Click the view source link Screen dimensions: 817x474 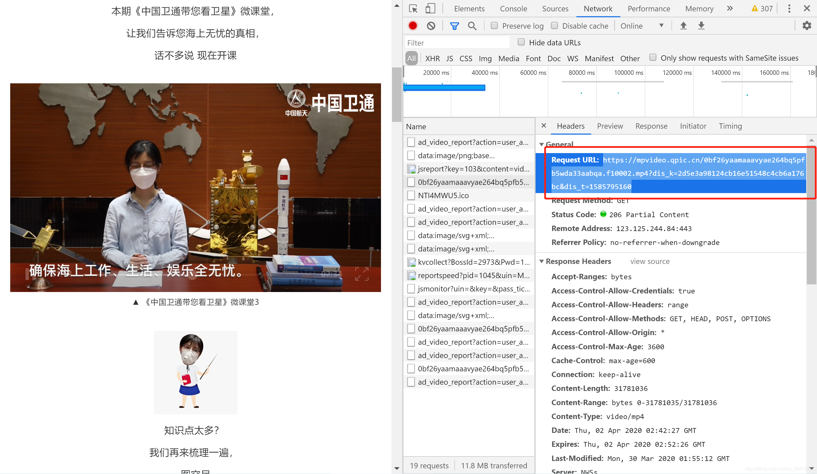[x=650, y=261]
